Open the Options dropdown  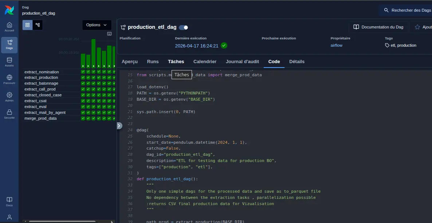pos(97,25)
